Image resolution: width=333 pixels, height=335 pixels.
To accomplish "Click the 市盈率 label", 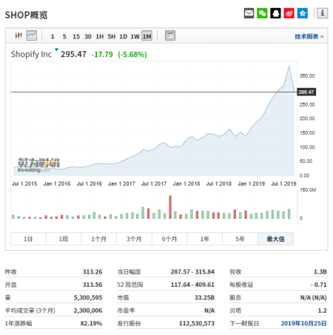I will pyautogui.click(x=126, y=311).
